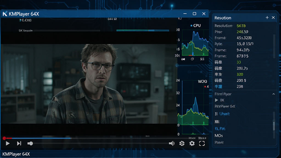The image size is (281, 158).
Task: Click the Frim Flyer section header
Action: (x=223, y=94)
